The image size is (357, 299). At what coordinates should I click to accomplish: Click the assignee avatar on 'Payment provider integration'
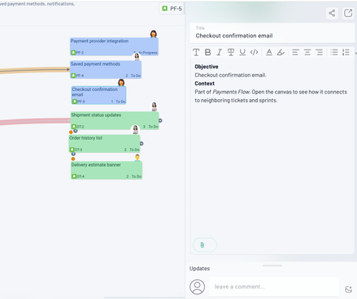pyautogui.click(x=154, y=34)
